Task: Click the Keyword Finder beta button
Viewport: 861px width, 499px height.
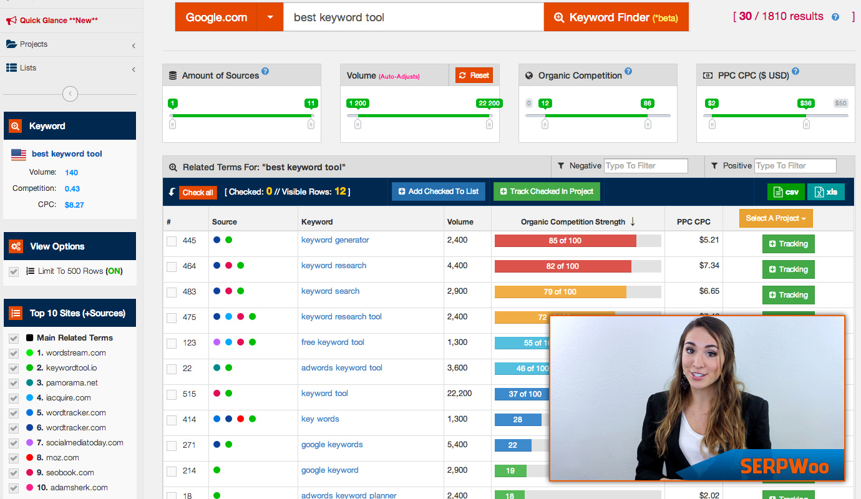Action: coord(616,17)
